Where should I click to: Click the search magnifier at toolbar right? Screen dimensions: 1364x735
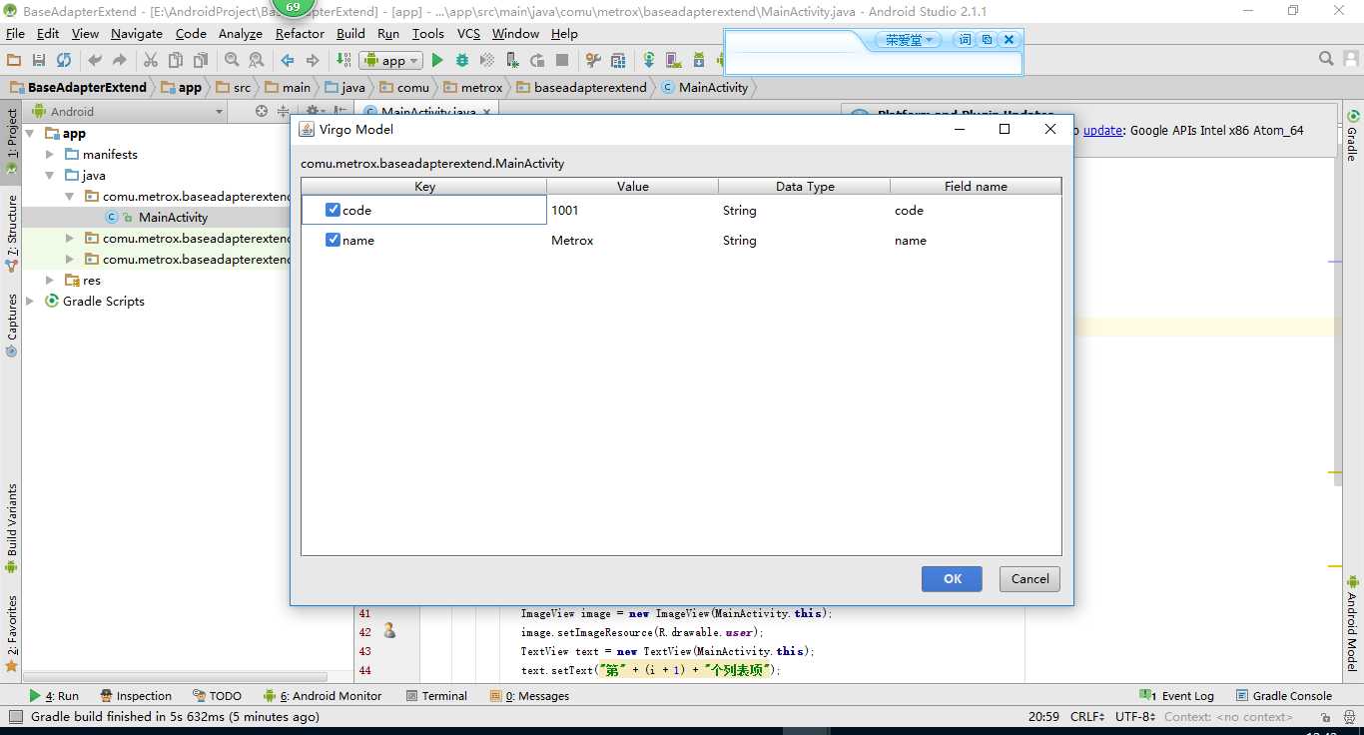tap(1326, 59)
